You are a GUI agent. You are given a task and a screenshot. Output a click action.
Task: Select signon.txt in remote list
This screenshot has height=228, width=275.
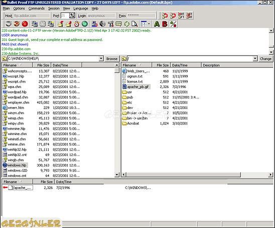pyautogui.click(x=132, y=76)
